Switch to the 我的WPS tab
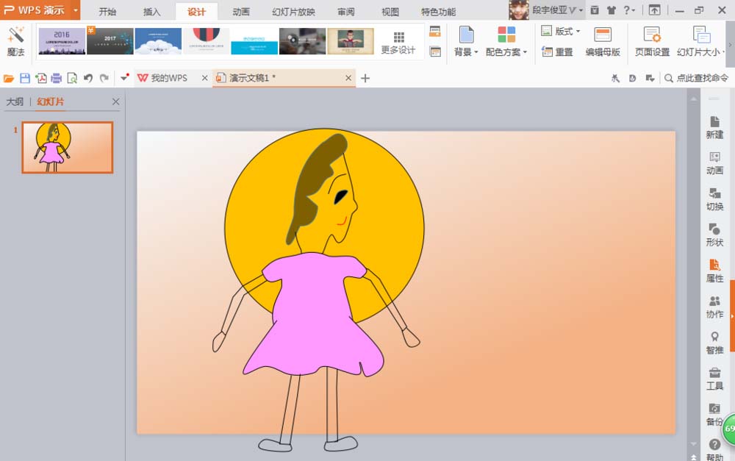The width and height of the screenshot is (735, 461). point(169,77)
